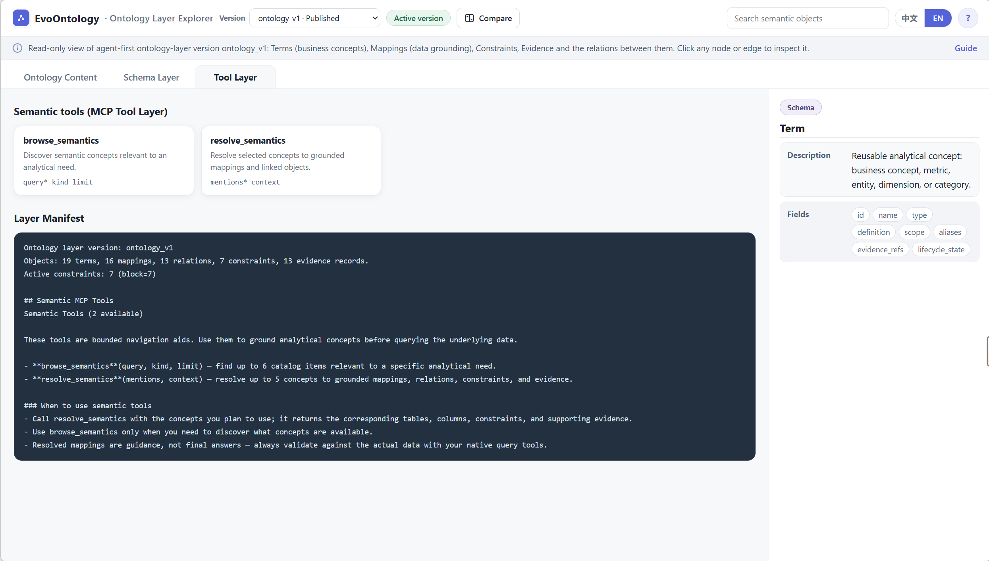Click the info icon in the banner
Viewport: 989px width, 561px height.
coord(17,48)
